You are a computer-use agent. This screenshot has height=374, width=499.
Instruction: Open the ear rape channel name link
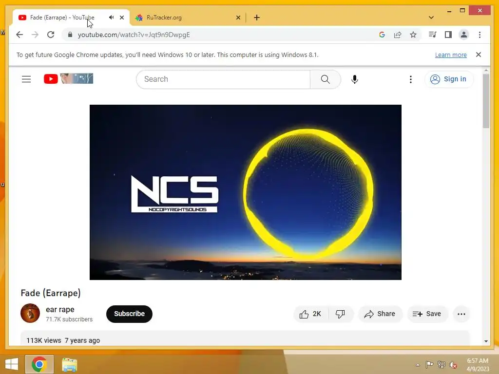(60, 309)
